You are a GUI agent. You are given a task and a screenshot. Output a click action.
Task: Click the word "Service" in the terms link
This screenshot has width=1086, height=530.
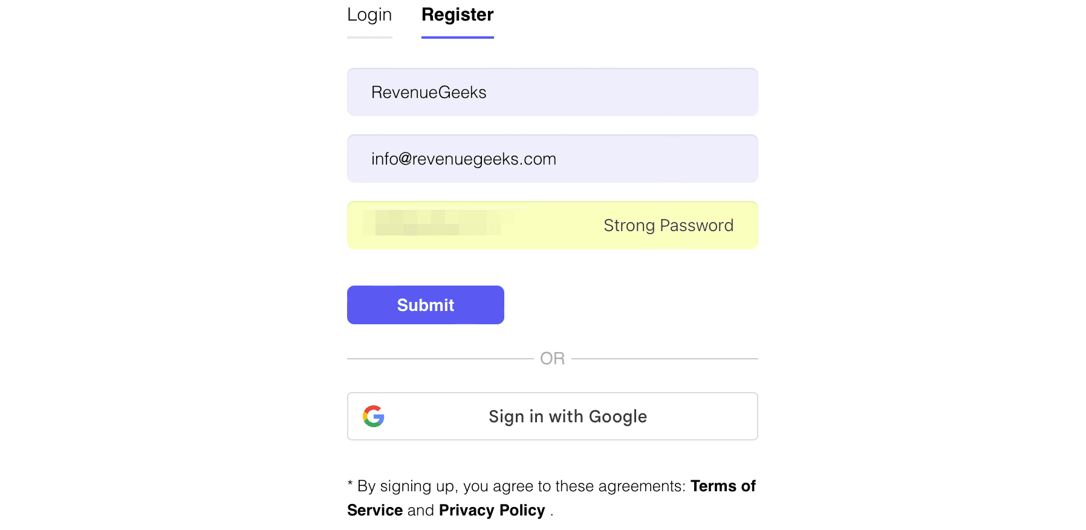click(375, 511)
